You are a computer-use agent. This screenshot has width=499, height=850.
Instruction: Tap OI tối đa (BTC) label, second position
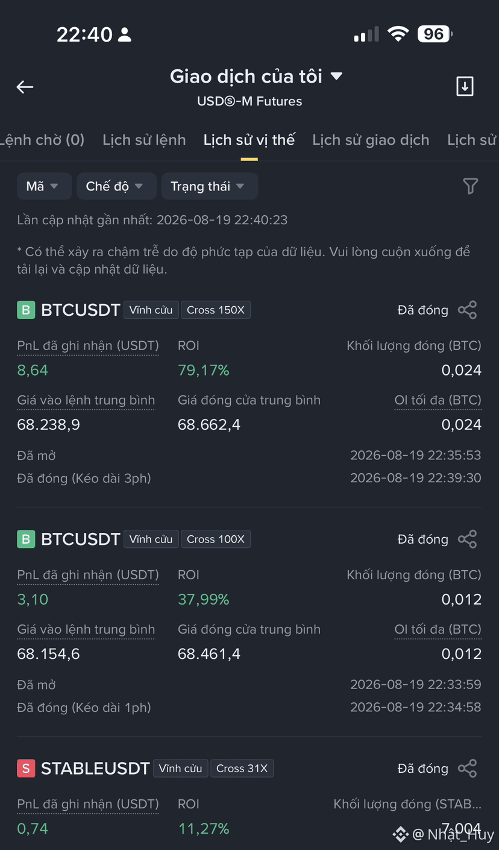tap(438, 629)
